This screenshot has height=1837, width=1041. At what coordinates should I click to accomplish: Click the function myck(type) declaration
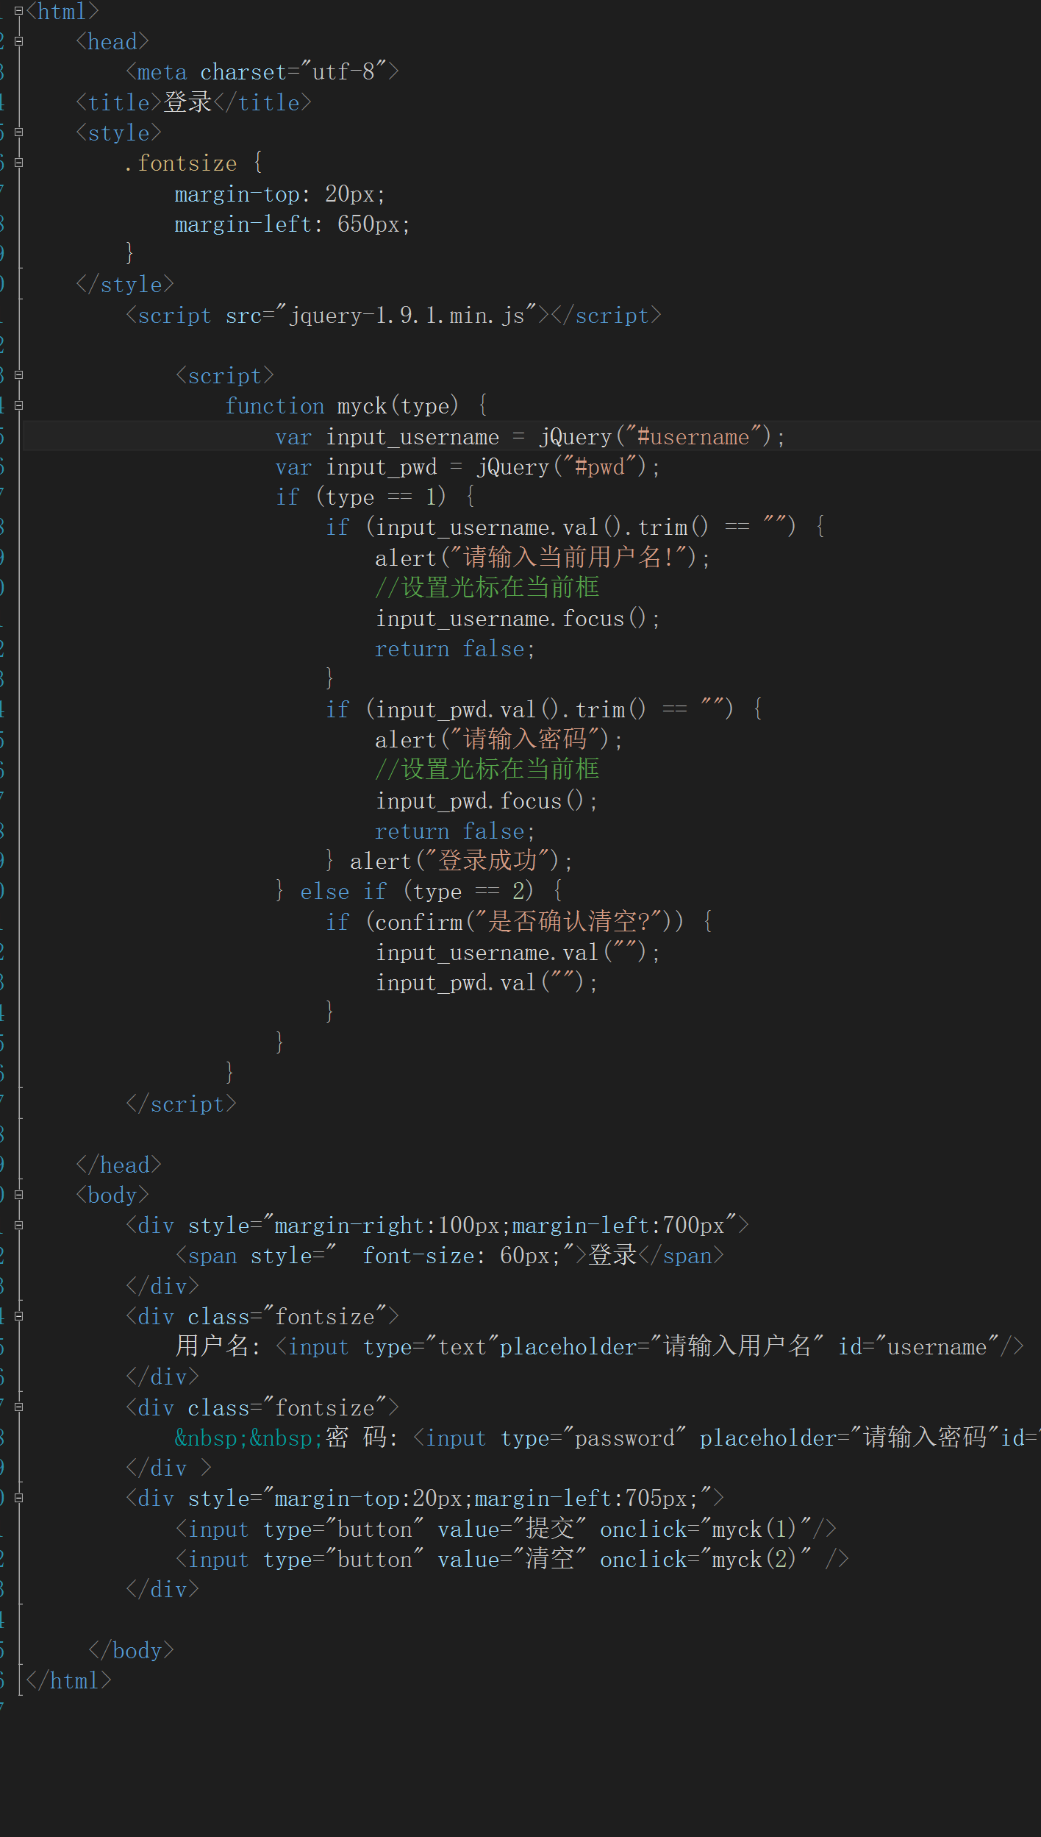click(356, 406)
